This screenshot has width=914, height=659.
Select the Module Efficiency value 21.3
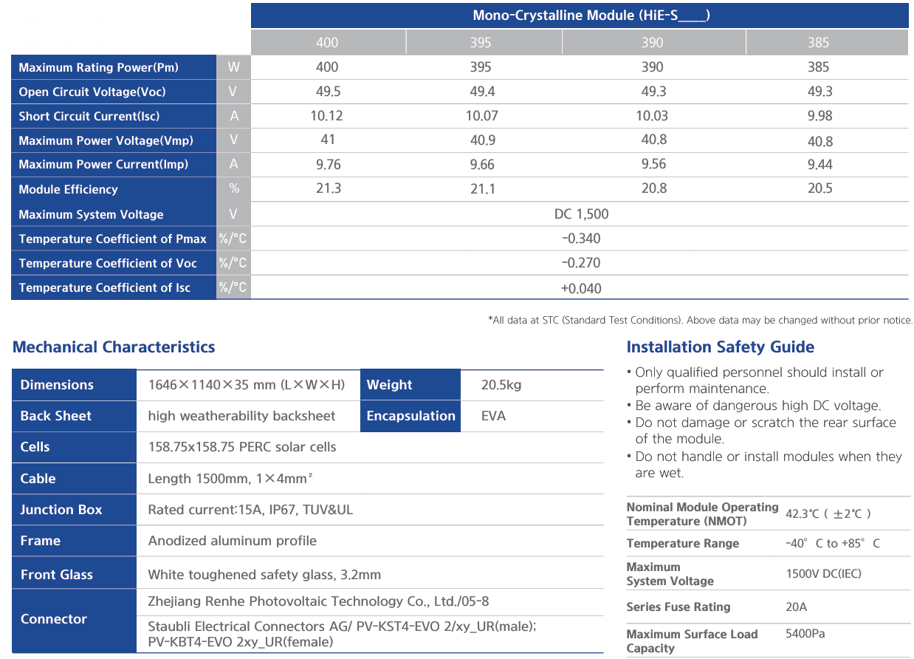(x=329, y=188)
